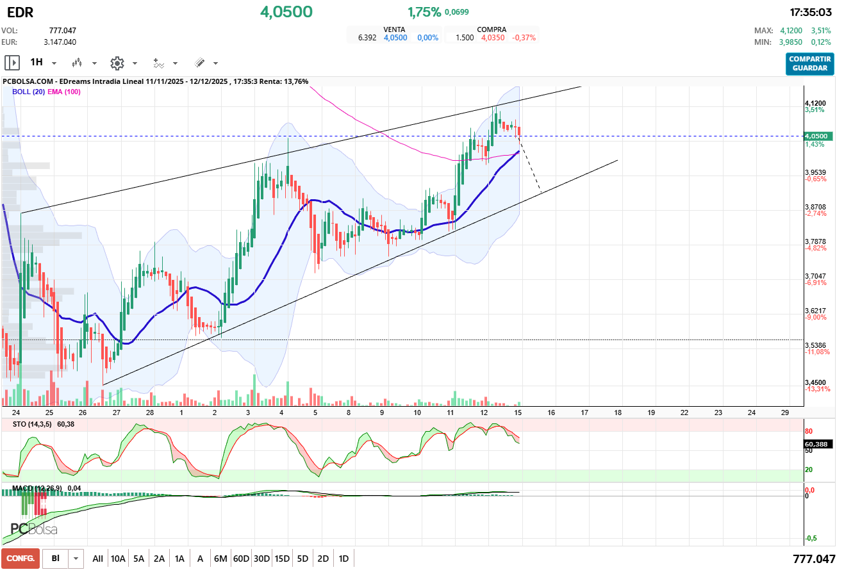Click the CONFG. button
The width and height of the screenshot is (844, 572).
[x=21, y=559]
